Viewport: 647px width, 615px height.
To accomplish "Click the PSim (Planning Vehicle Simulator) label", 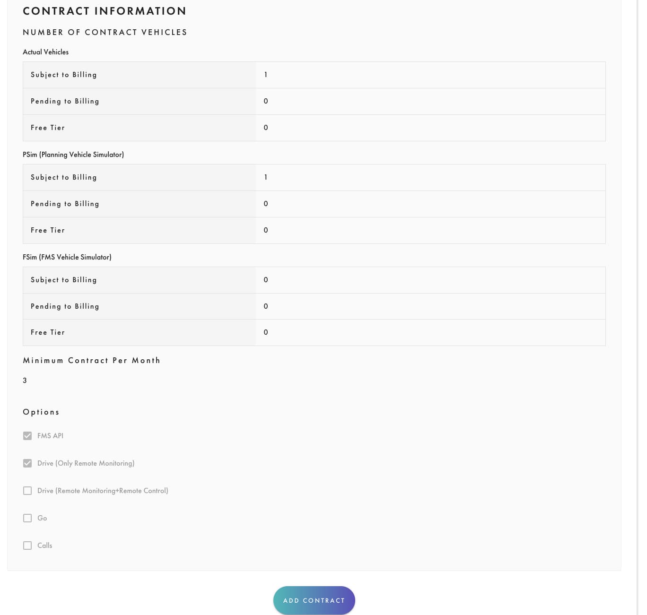I will click(73, 154).
